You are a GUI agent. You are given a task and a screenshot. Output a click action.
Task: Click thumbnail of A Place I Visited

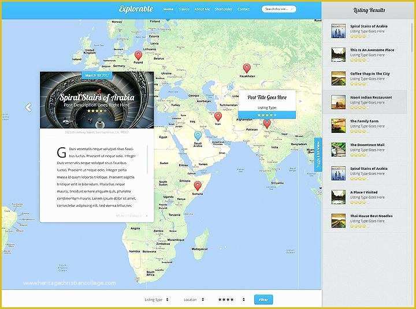[339, 197]
